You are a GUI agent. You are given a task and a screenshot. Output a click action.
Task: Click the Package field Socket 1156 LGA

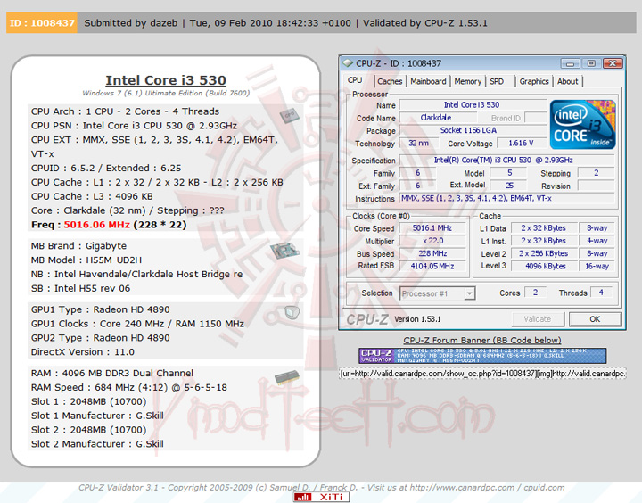point(473,130)
